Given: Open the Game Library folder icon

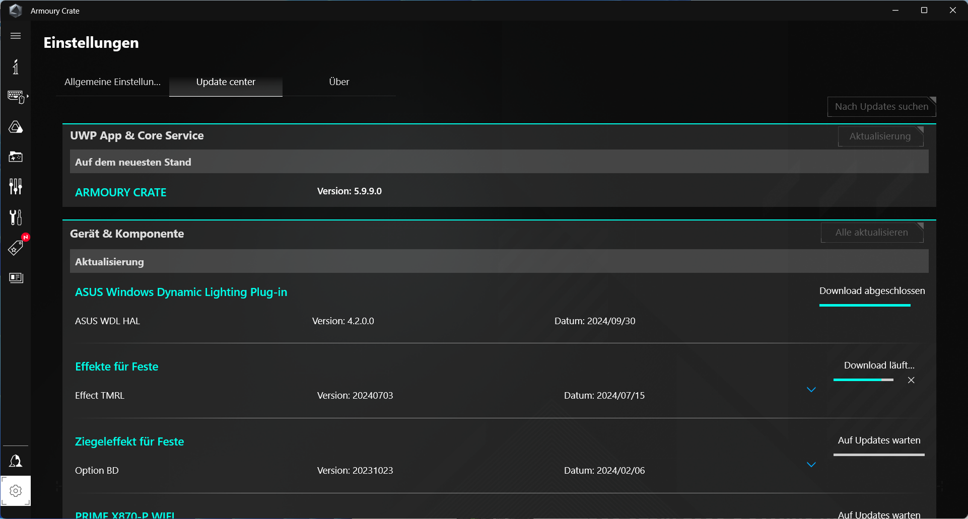Looking at the screenshot, I should (16, 157).
